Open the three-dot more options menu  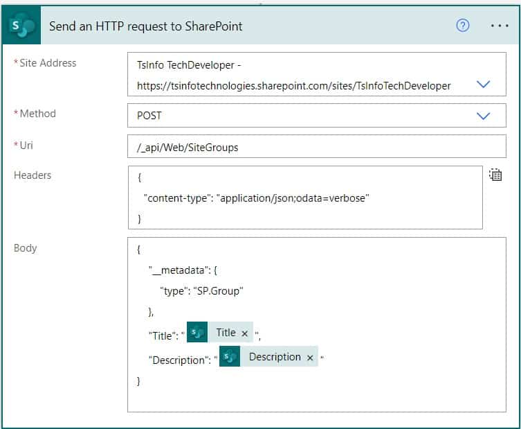pyautogui.click(x=500, y=26)
